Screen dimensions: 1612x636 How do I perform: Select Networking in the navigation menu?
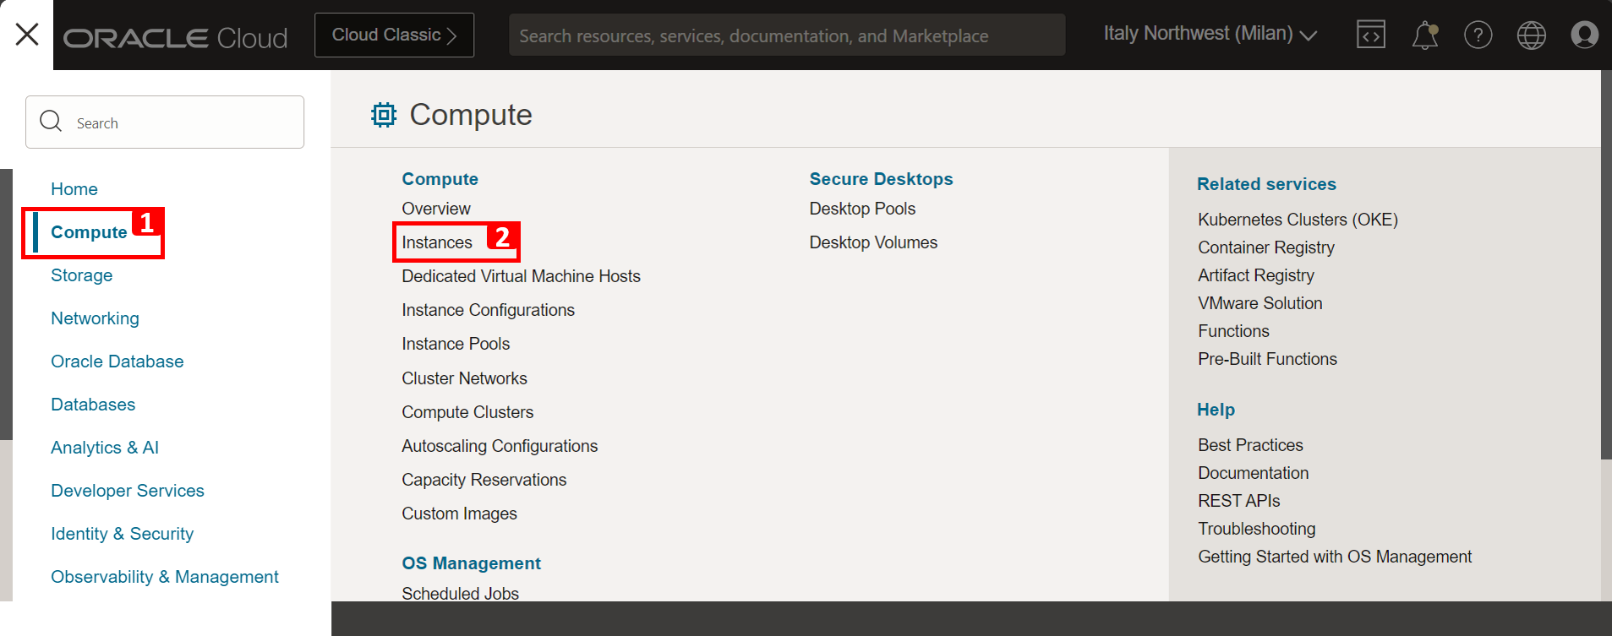point(95,318)
